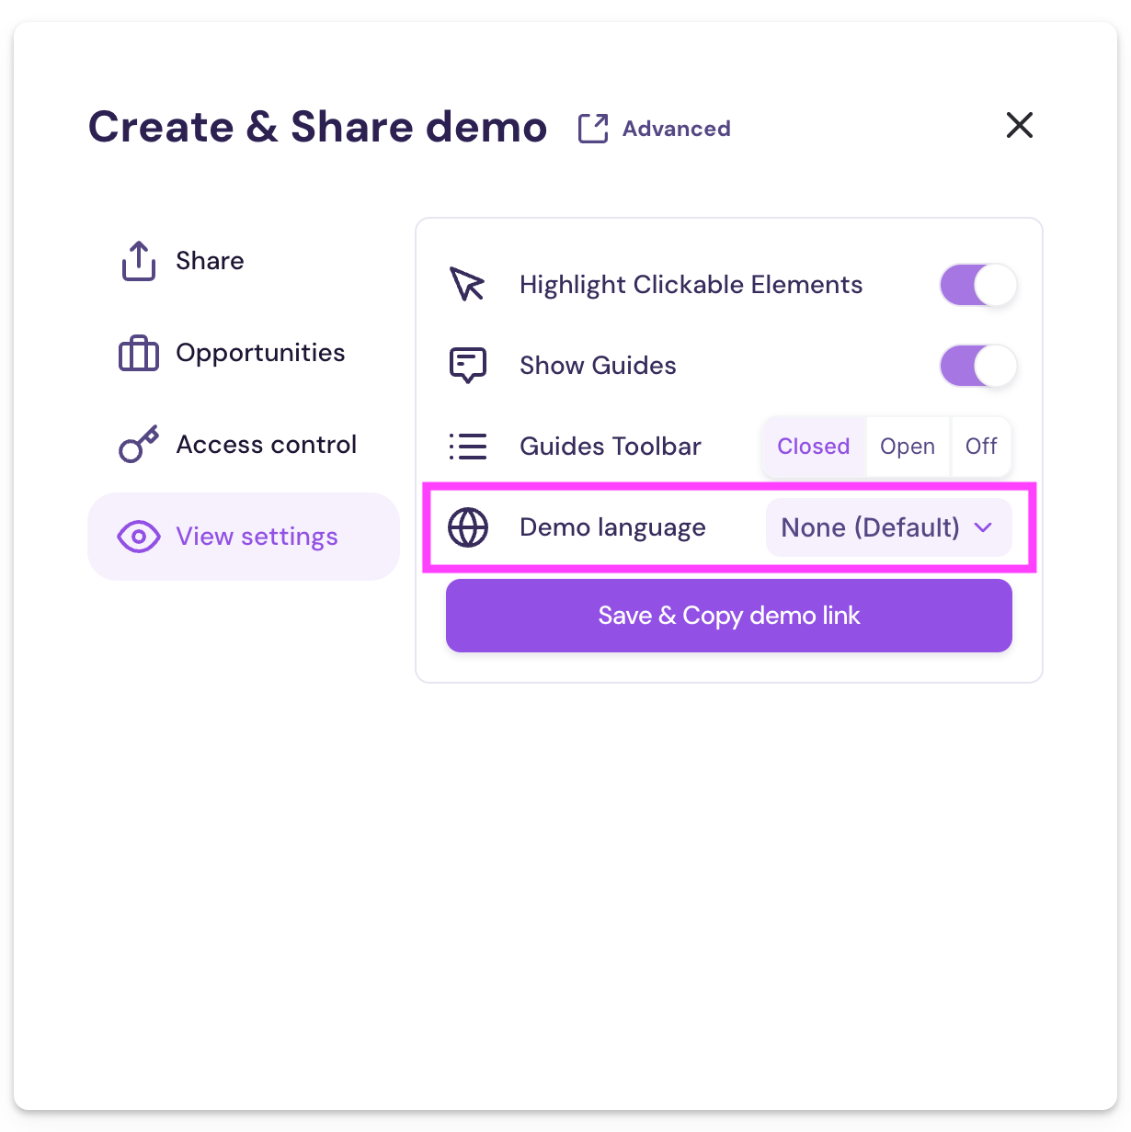The height and width of the screenshot is (1132, 1131).
Task: Turn off the Show Guides toggle
Action: (x=977, y=366)
